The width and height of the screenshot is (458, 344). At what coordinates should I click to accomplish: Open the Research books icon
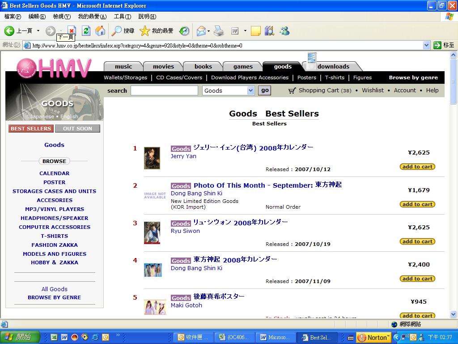click(269, 31)
